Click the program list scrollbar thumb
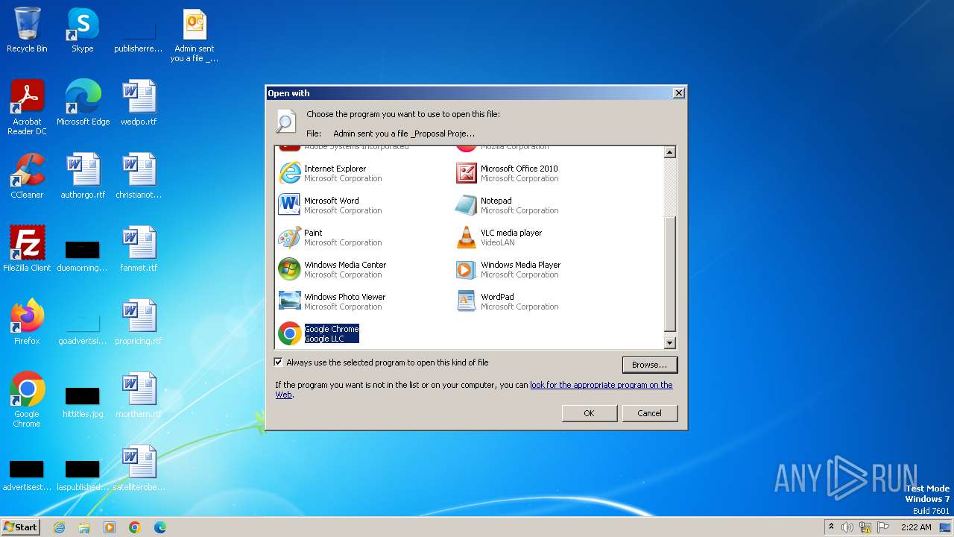954x537 pixels. click(x=669, y=274)
